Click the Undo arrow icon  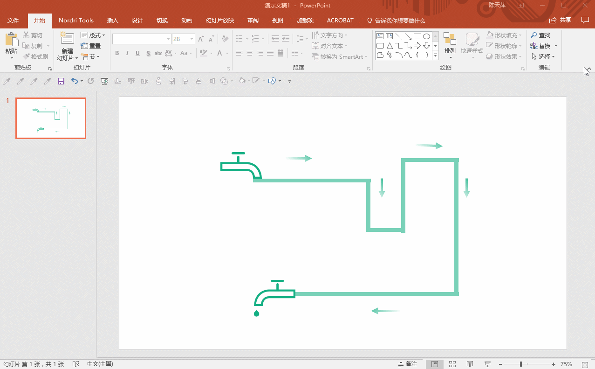(75, 81)
